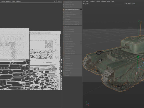Click the Remove UV Pins command icon

point(64,4)
